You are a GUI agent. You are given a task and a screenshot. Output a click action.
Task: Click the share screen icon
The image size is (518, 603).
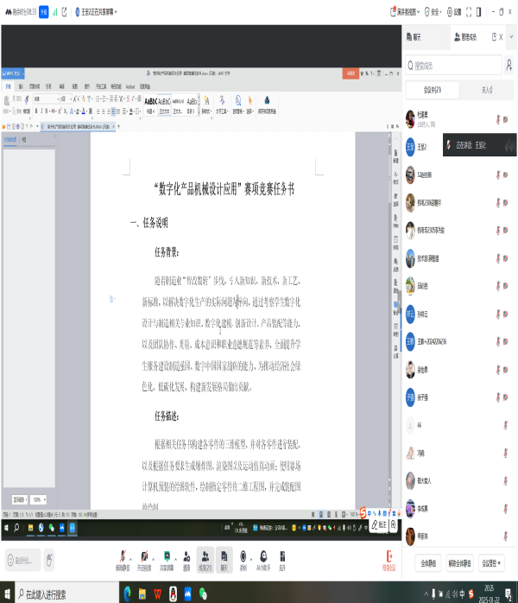pyautogui.click(x=166, y=558)
